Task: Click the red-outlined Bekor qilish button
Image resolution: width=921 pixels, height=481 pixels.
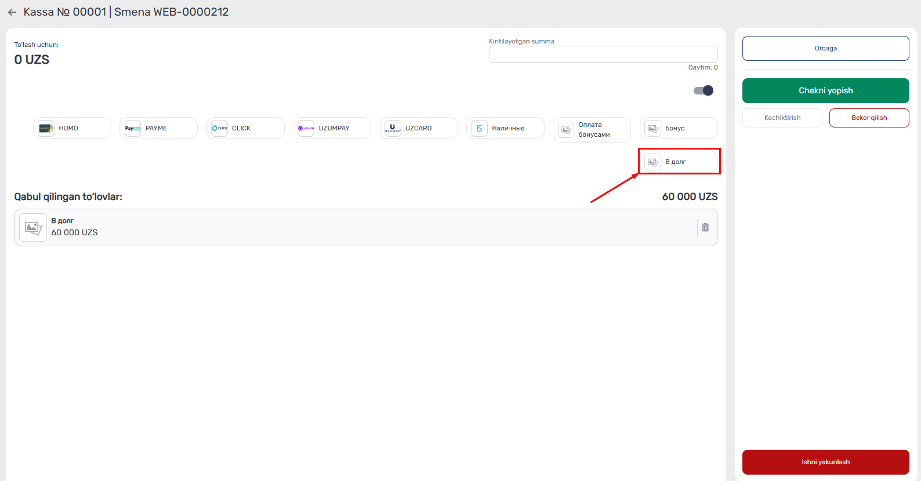Action: (x=869, y=118)
